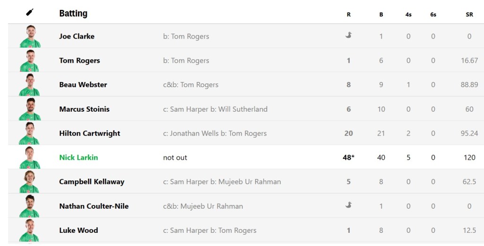Click Beau Webster's avatar
484x246 pixels.
30,85
